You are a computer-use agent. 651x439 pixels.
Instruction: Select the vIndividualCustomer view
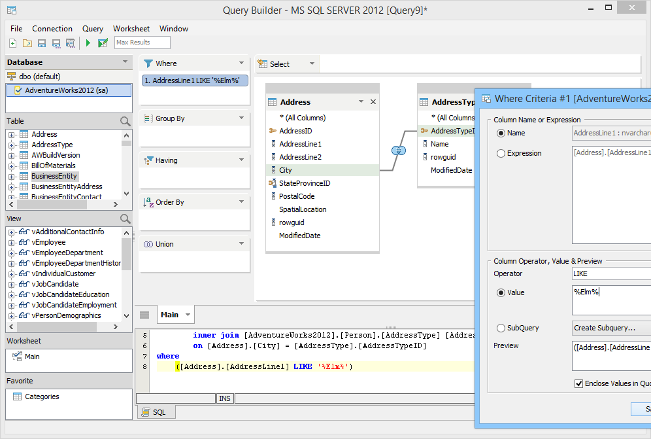coord(63,273)
